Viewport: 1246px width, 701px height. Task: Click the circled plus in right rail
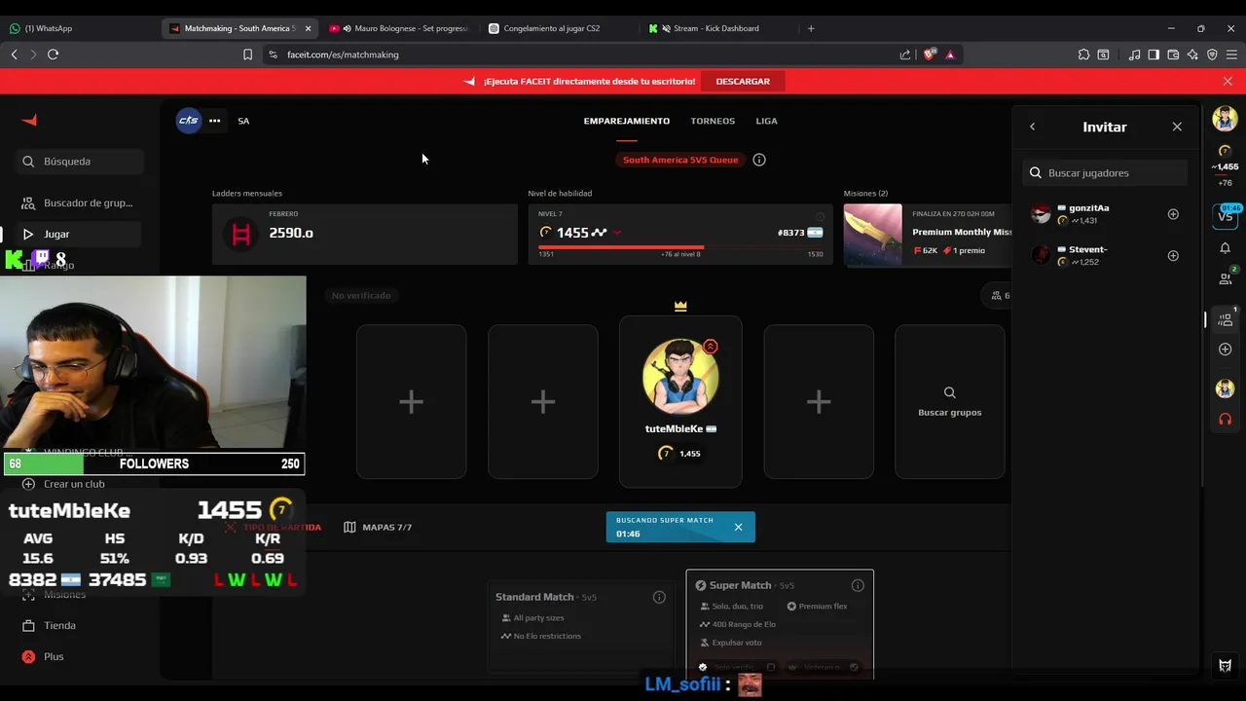click(x=1226, y=349)
